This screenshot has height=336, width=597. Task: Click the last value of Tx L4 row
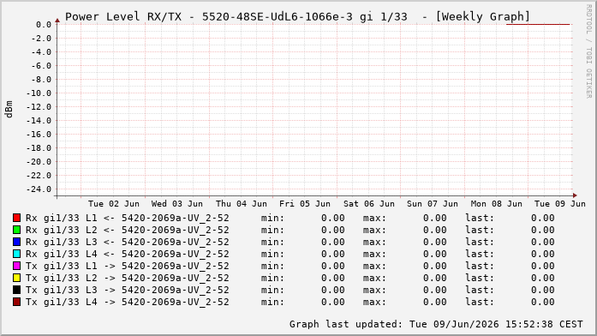(543, 302)
